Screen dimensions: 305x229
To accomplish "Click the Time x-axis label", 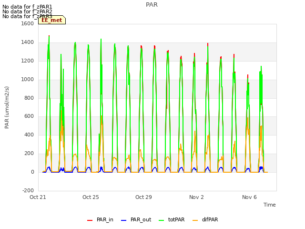I will click(x=270, y=205).
